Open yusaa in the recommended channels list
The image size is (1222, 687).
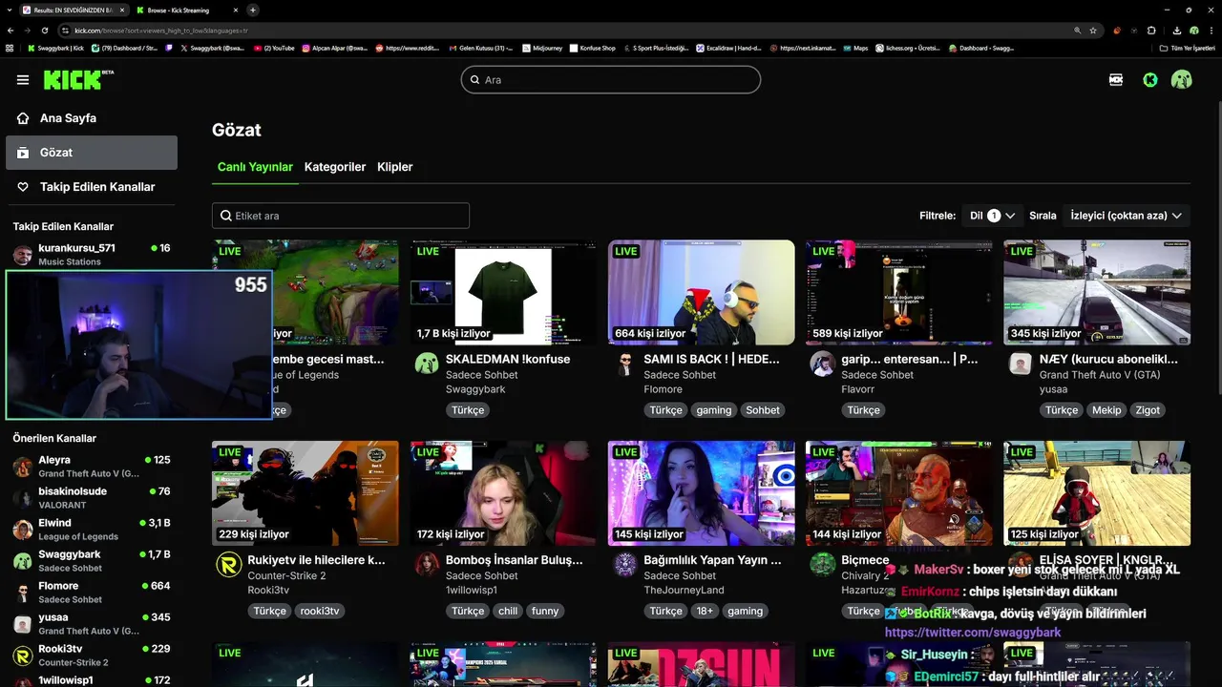[x=92, y=624]
